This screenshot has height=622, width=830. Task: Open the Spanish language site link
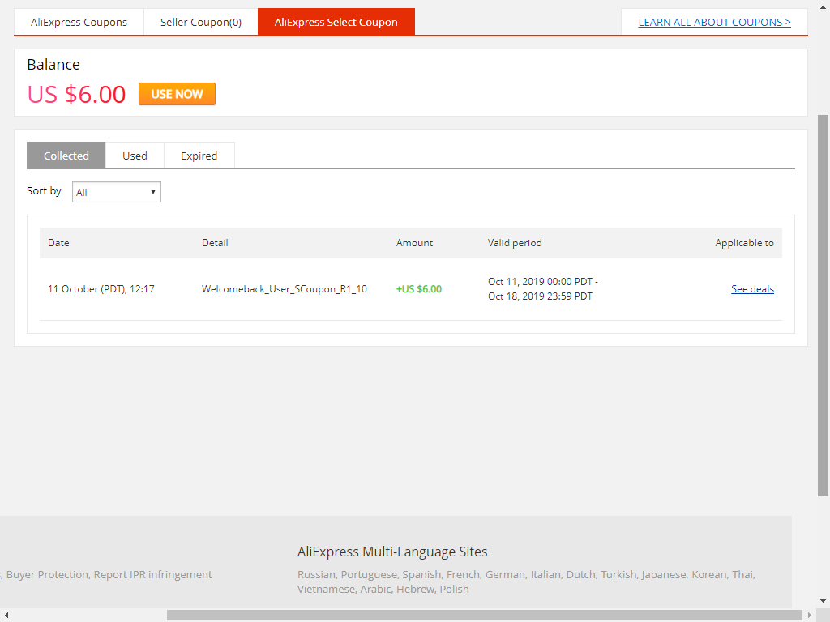421,574
